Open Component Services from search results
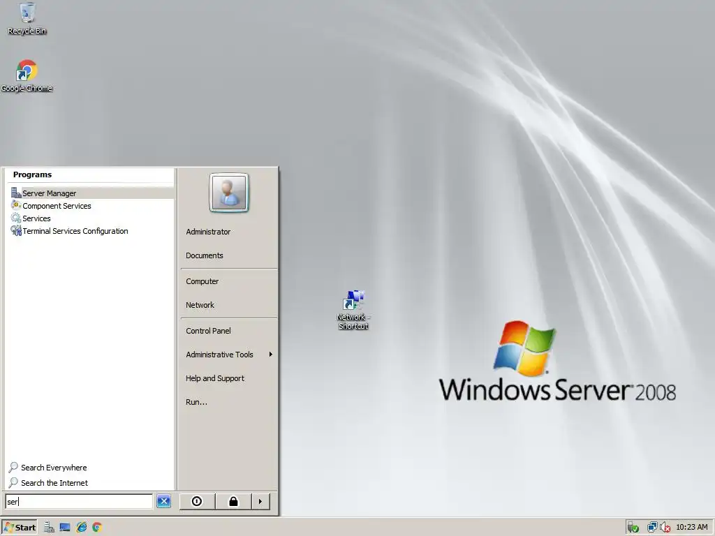Image resolution: width=715 pixels, height=536 pixels. (91, 206)
